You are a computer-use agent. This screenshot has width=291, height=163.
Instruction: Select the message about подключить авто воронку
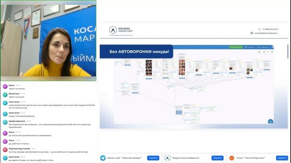[x=50, y=126]
